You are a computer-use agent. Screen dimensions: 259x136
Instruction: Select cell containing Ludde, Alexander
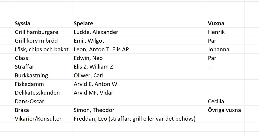96,32
